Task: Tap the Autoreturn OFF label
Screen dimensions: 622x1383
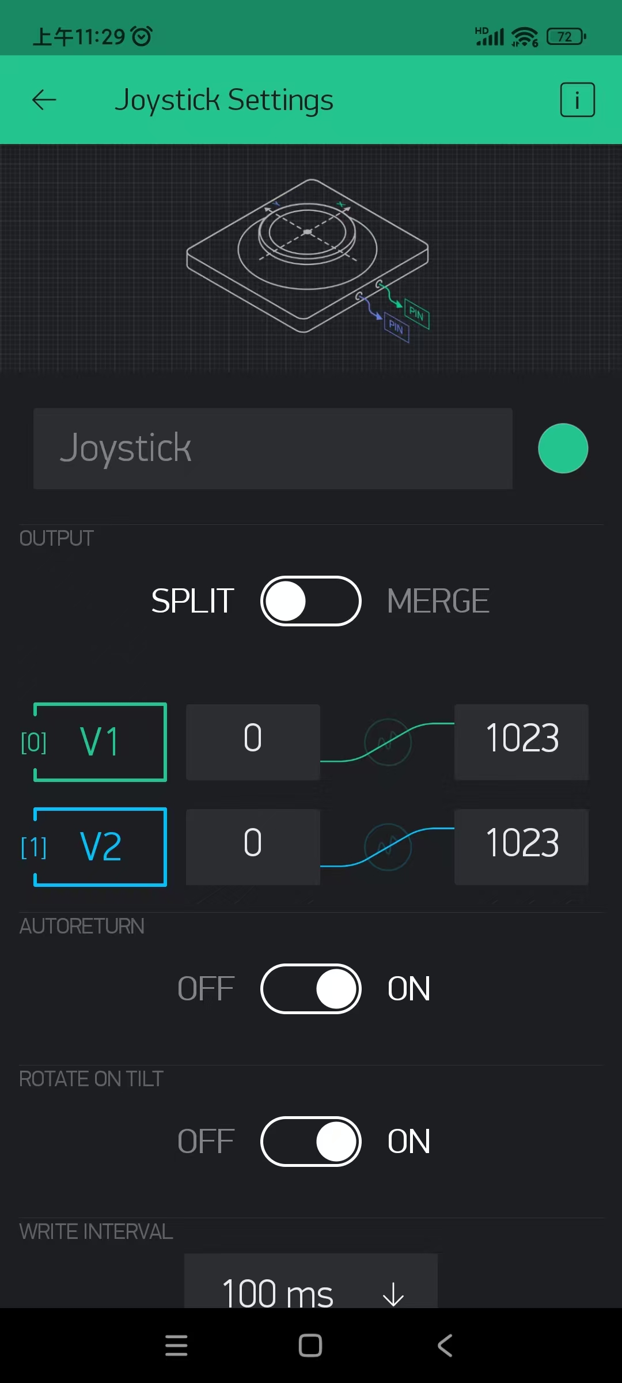Action: 206,989
